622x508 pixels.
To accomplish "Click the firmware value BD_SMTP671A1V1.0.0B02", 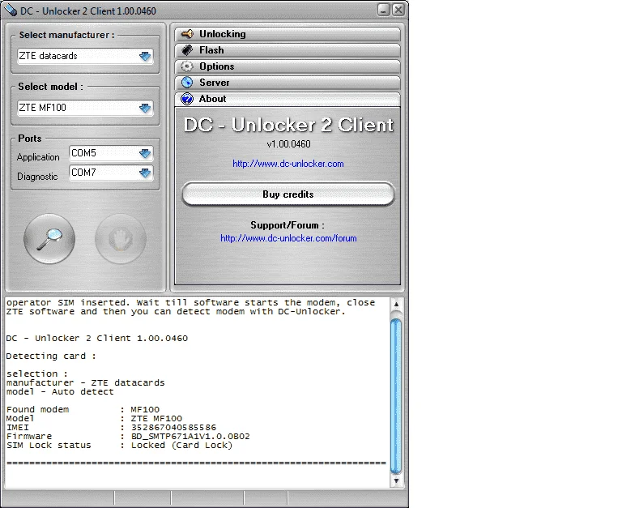I will 190,436.
